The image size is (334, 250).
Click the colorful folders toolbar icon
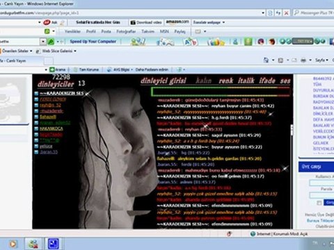(x=216, y=42)
